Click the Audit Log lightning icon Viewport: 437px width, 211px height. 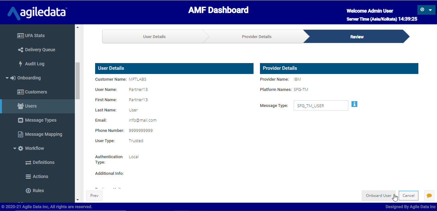(x=21, y=64)
